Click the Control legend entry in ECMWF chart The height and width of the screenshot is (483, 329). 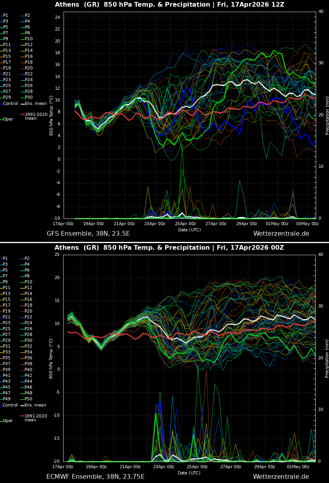10,405
